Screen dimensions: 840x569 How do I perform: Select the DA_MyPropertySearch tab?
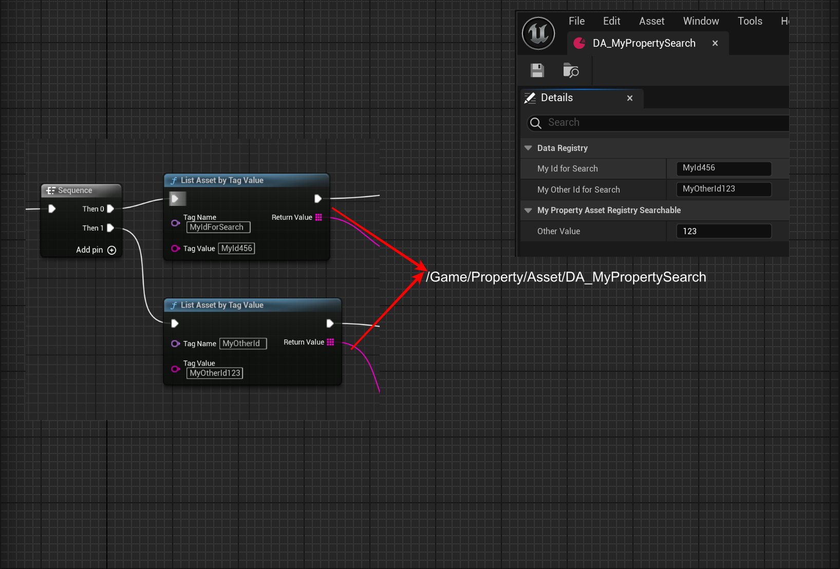click(x=643, y=43)
